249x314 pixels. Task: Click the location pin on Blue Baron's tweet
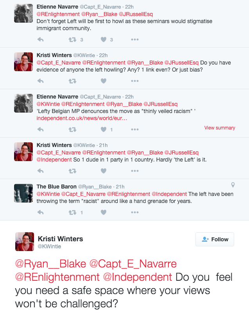pyautogui.click(x=233, y=185)
